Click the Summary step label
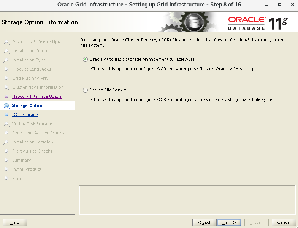The height and width of the screenshot is (228, 298). pos(21,160)
